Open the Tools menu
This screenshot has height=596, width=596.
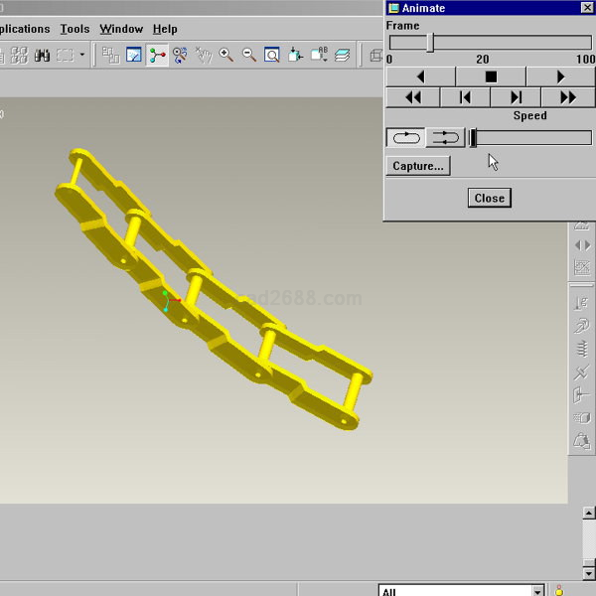[74, 29]
